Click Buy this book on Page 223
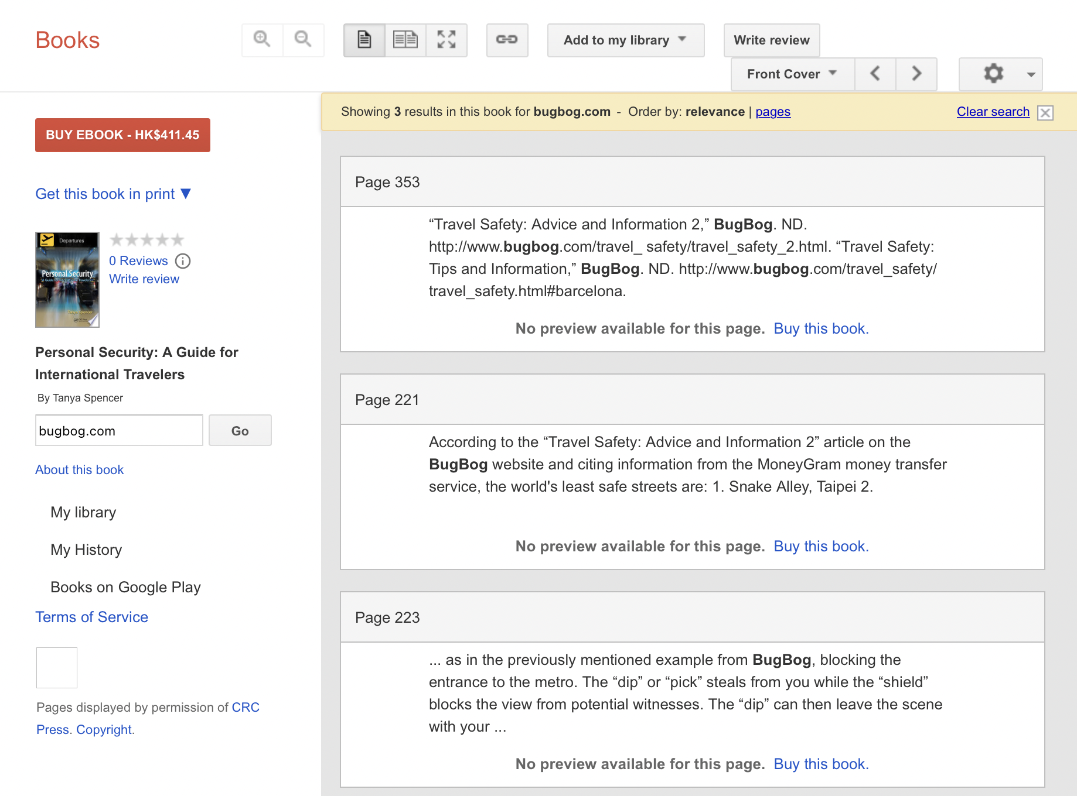The height and width of the screenshot is (796, 1077). click(822, 764)
